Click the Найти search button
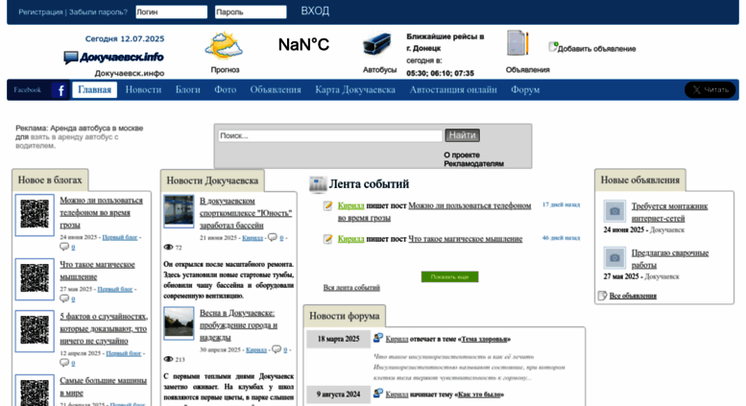Viewport: 746px width, 406px height. tap(462, 135)
